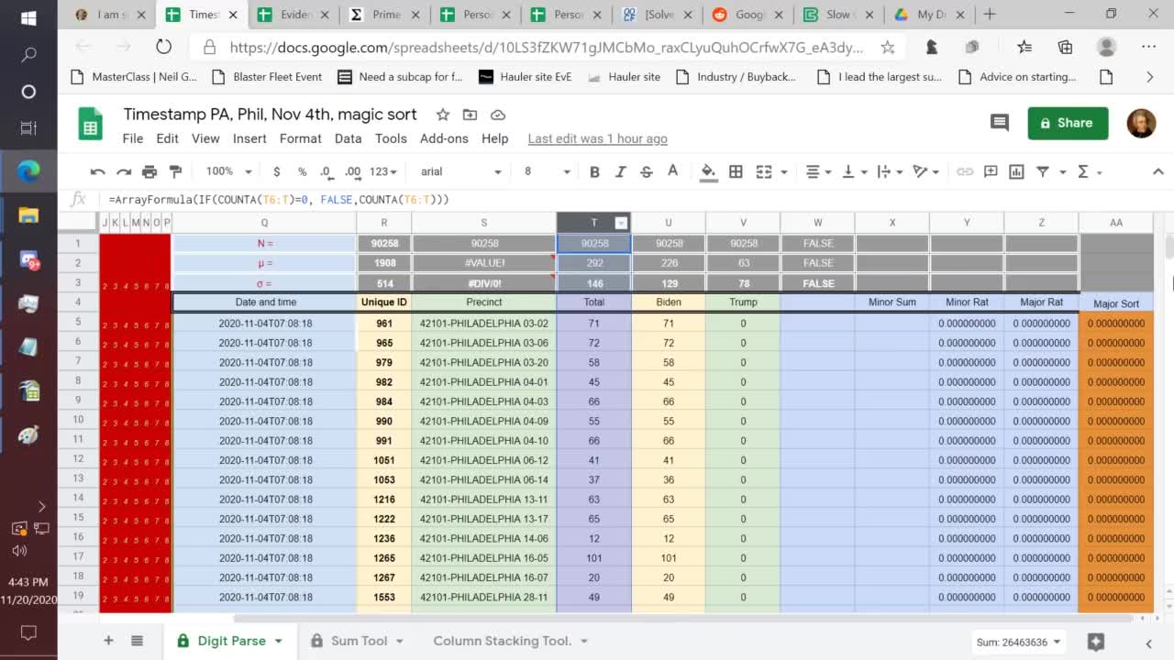Click the Share button
Image resolution: width=1174 pixels, height=660 pixels.
pos(1068,123)
